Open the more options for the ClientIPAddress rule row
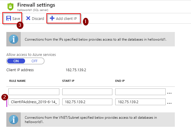Image resolution: width=191 pixels, height=134 pixels. coord(169,103)
